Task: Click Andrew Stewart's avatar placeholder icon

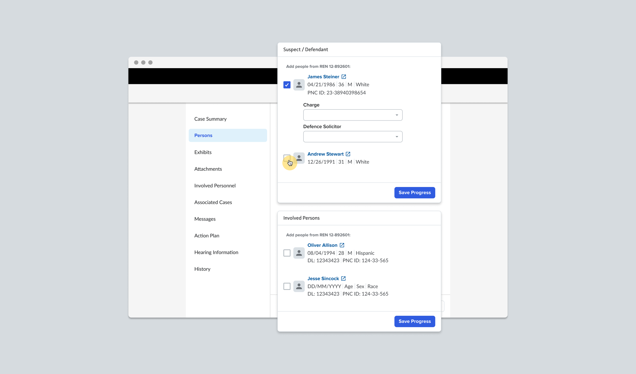Action: (299, 158)
